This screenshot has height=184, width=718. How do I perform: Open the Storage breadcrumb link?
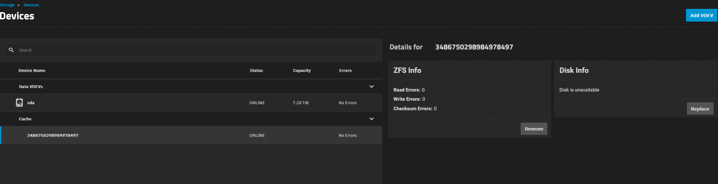tap(7, 5)
